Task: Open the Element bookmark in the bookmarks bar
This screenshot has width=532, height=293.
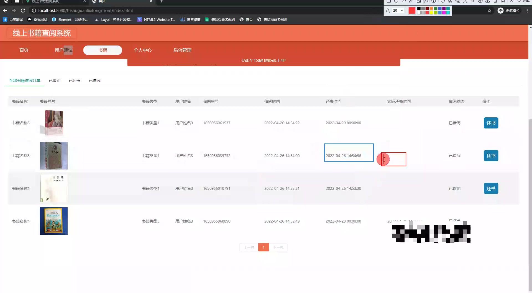Action: pyautogui.click(x=70, y=19)
